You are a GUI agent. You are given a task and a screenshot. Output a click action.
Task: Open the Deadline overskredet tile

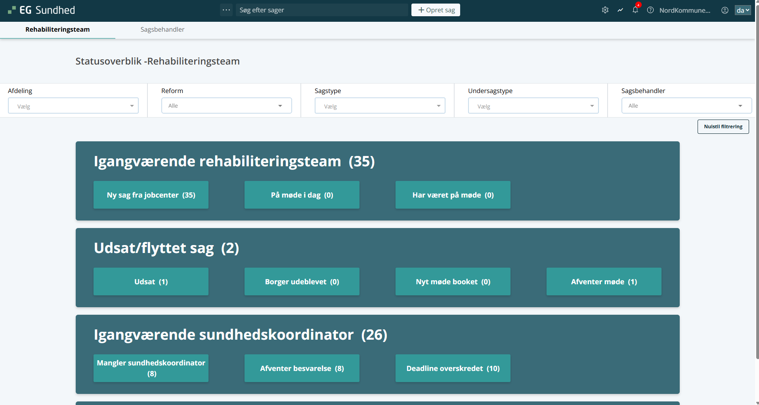coord(453,368)
